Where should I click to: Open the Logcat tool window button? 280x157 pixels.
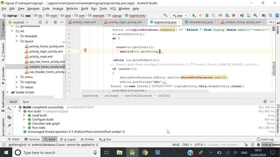pyautogui.click(x=68, y=139)
